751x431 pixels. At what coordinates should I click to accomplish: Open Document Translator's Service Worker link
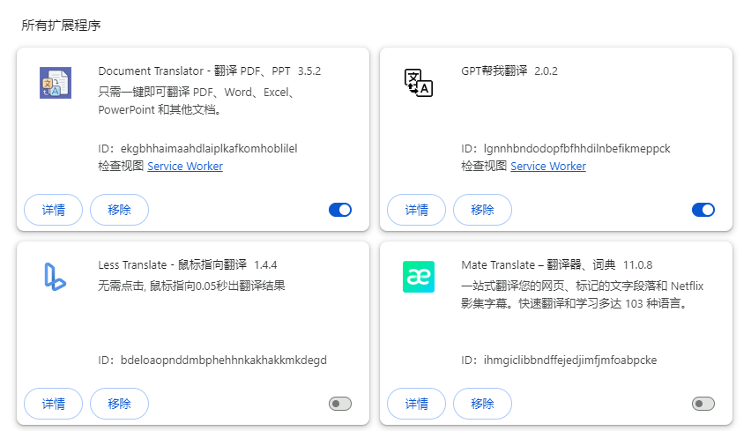pos(185,166)
